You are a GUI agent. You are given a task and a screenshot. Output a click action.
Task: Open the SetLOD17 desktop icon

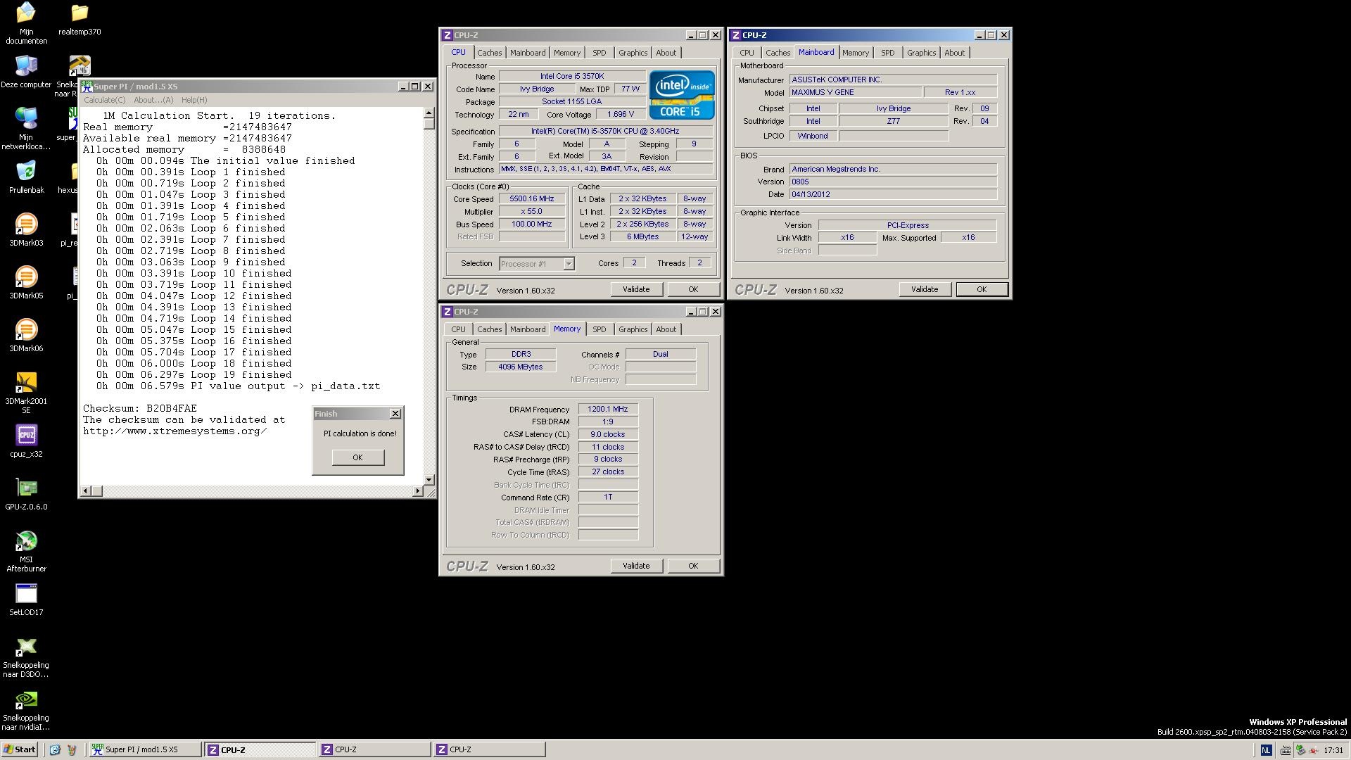[x=26, y=595]
